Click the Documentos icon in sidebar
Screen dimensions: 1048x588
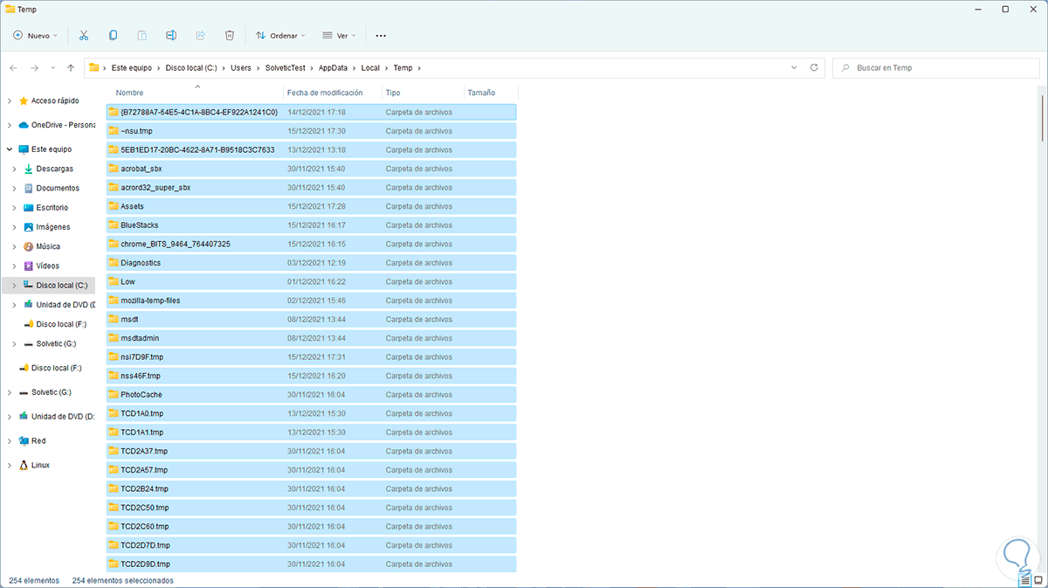(x=28, y=188)
